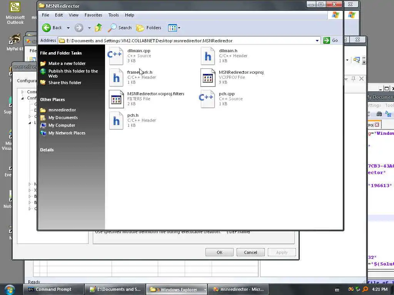The width and height of the screenshot is (394, 295).
Task: Toggle the Folders pane button
Action: [149, 28]
